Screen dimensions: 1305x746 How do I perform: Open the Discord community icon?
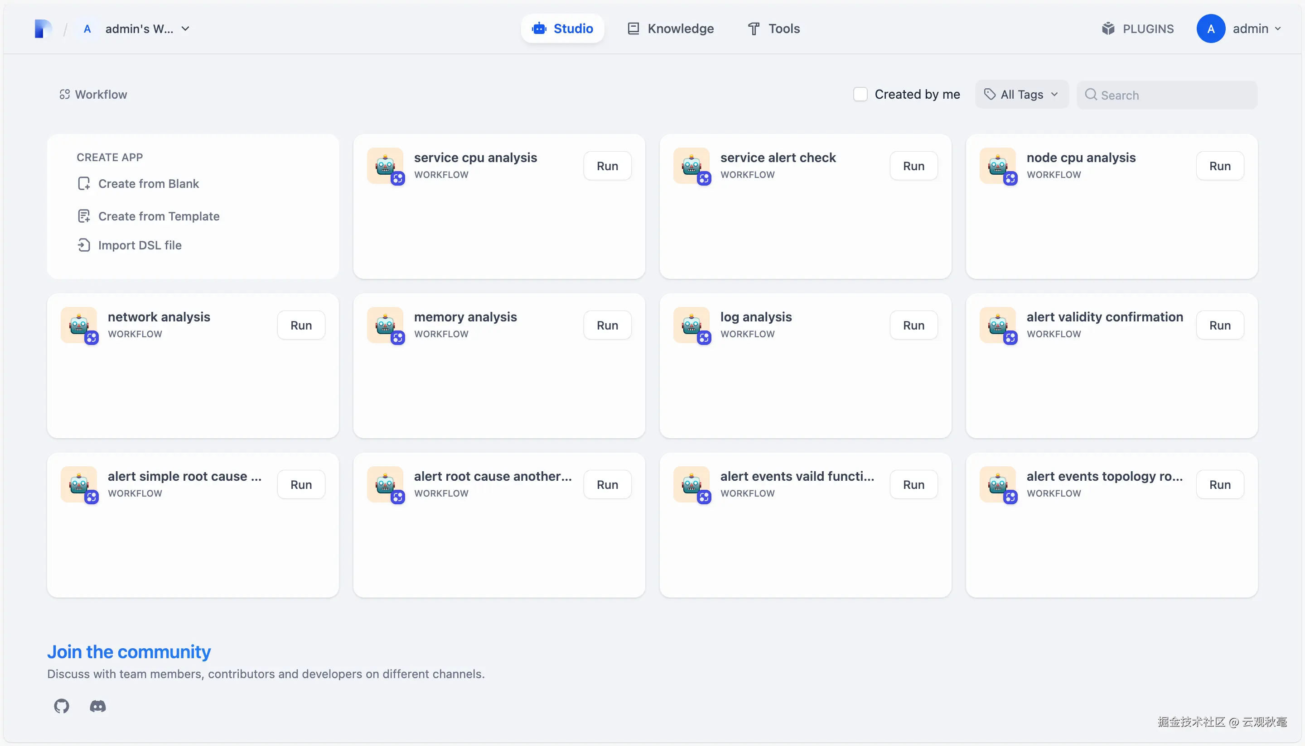[98, 706]
